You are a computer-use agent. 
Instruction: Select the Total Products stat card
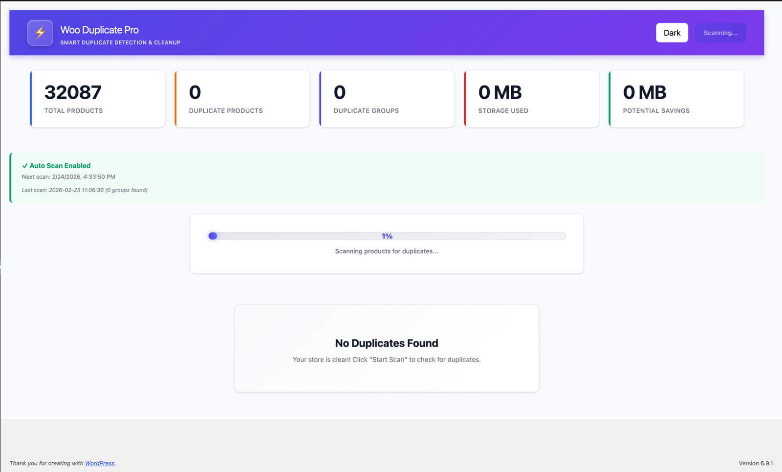click(98, 99)
